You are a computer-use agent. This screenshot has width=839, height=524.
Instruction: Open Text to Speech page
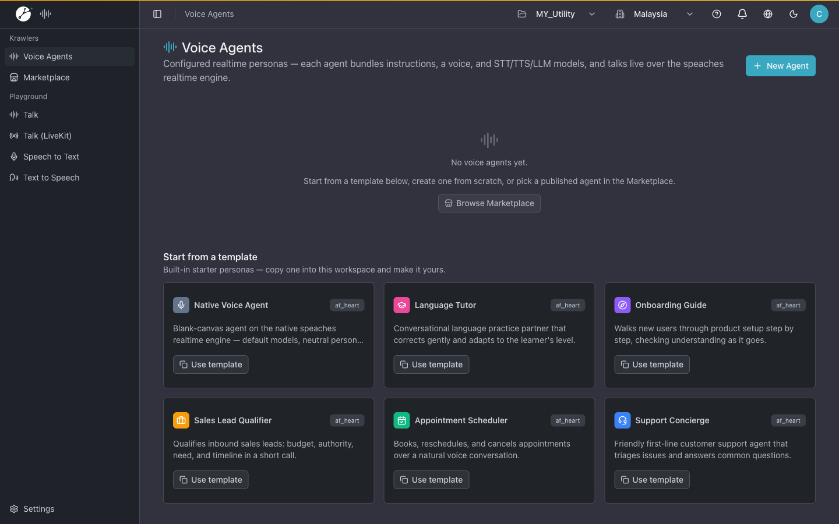point(70,178)
